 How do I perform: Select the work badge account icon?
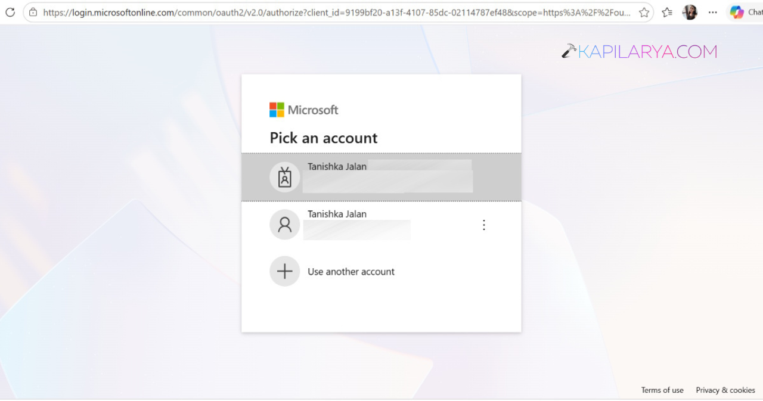[285, 177]
